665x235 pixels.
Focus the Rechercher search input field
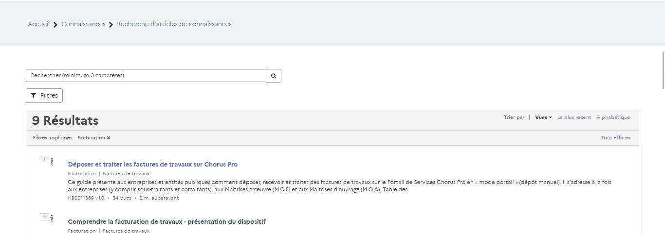tap(146, 76)
